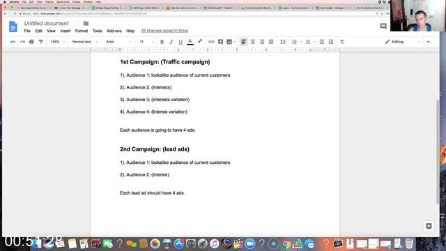Click 'Audience 3: (interests variation)' line
The image size is (446, 251).
[x=155, y=100]
